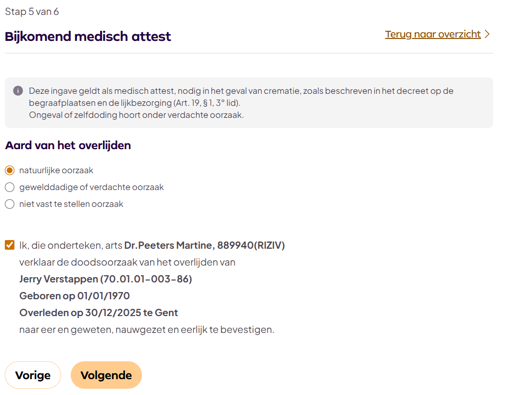The image size is (510, 395).
Task: Choose 'gewelddadige of verdachte oorzaak' option
Action: [10, 187]
